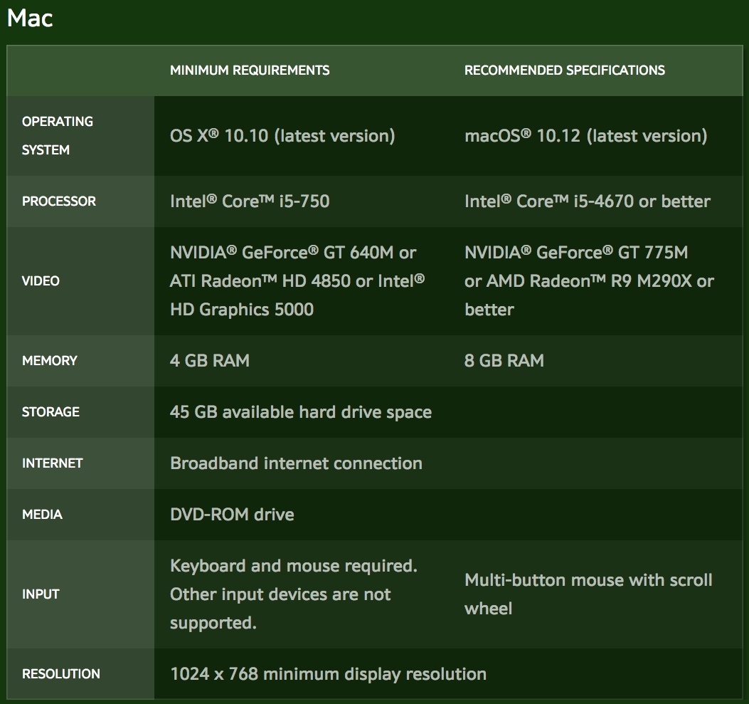Click the 45 GB hard drive space text
This screenshot has height=704, width=749.
click(300, 412)
